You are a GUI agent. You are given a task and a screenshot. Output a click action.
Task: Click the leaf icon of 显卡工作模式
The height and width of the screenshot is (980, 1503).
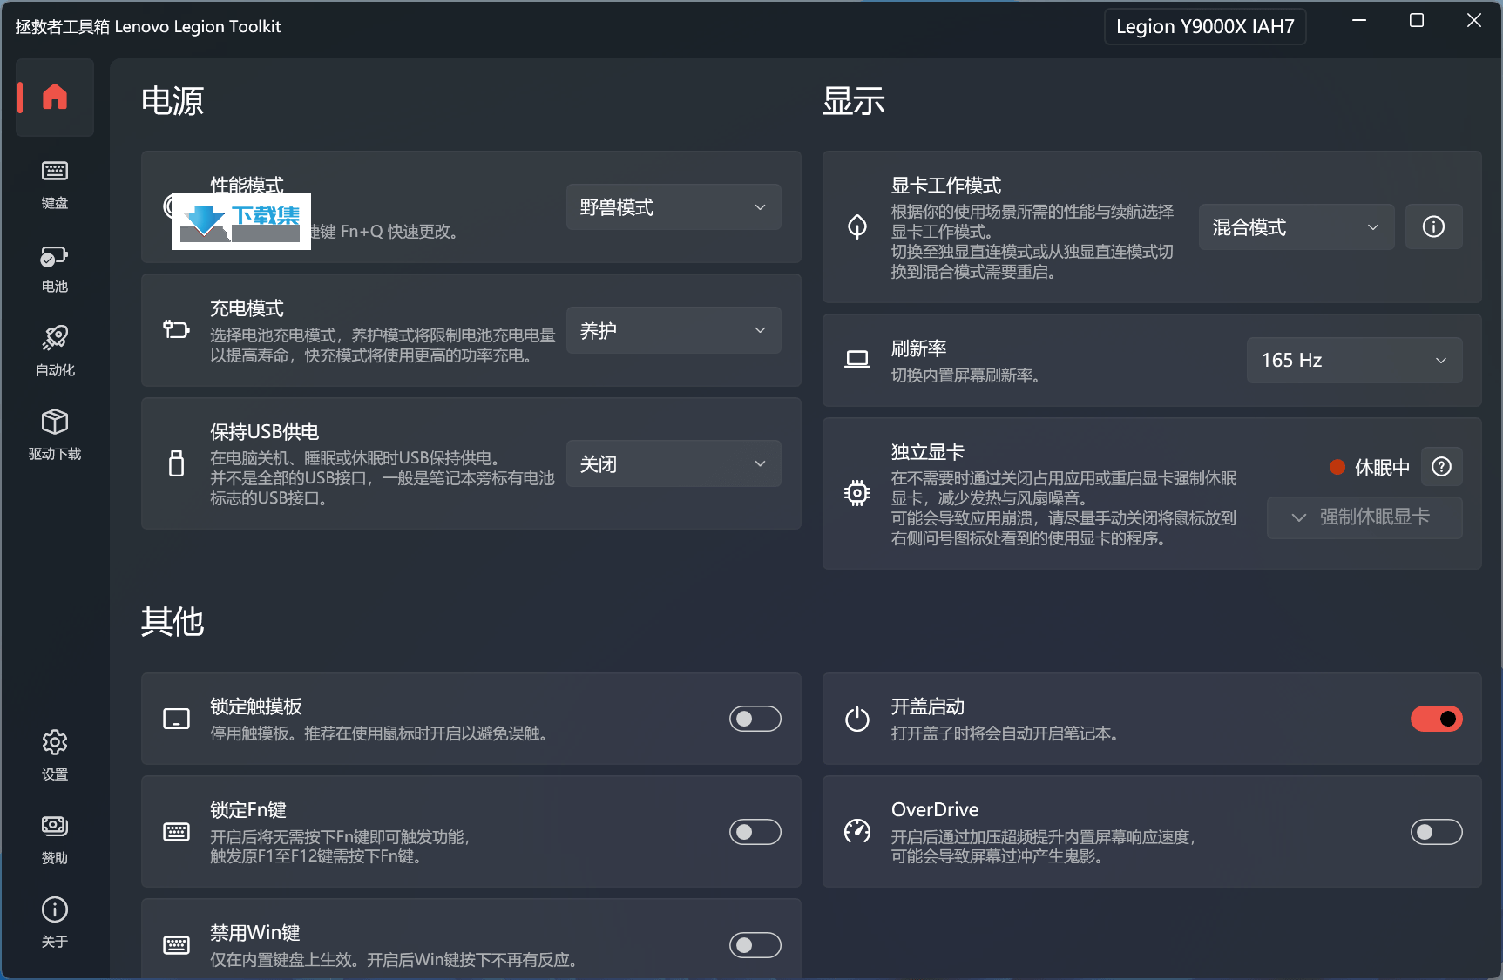pyautogui.click(x=857, y=227)
